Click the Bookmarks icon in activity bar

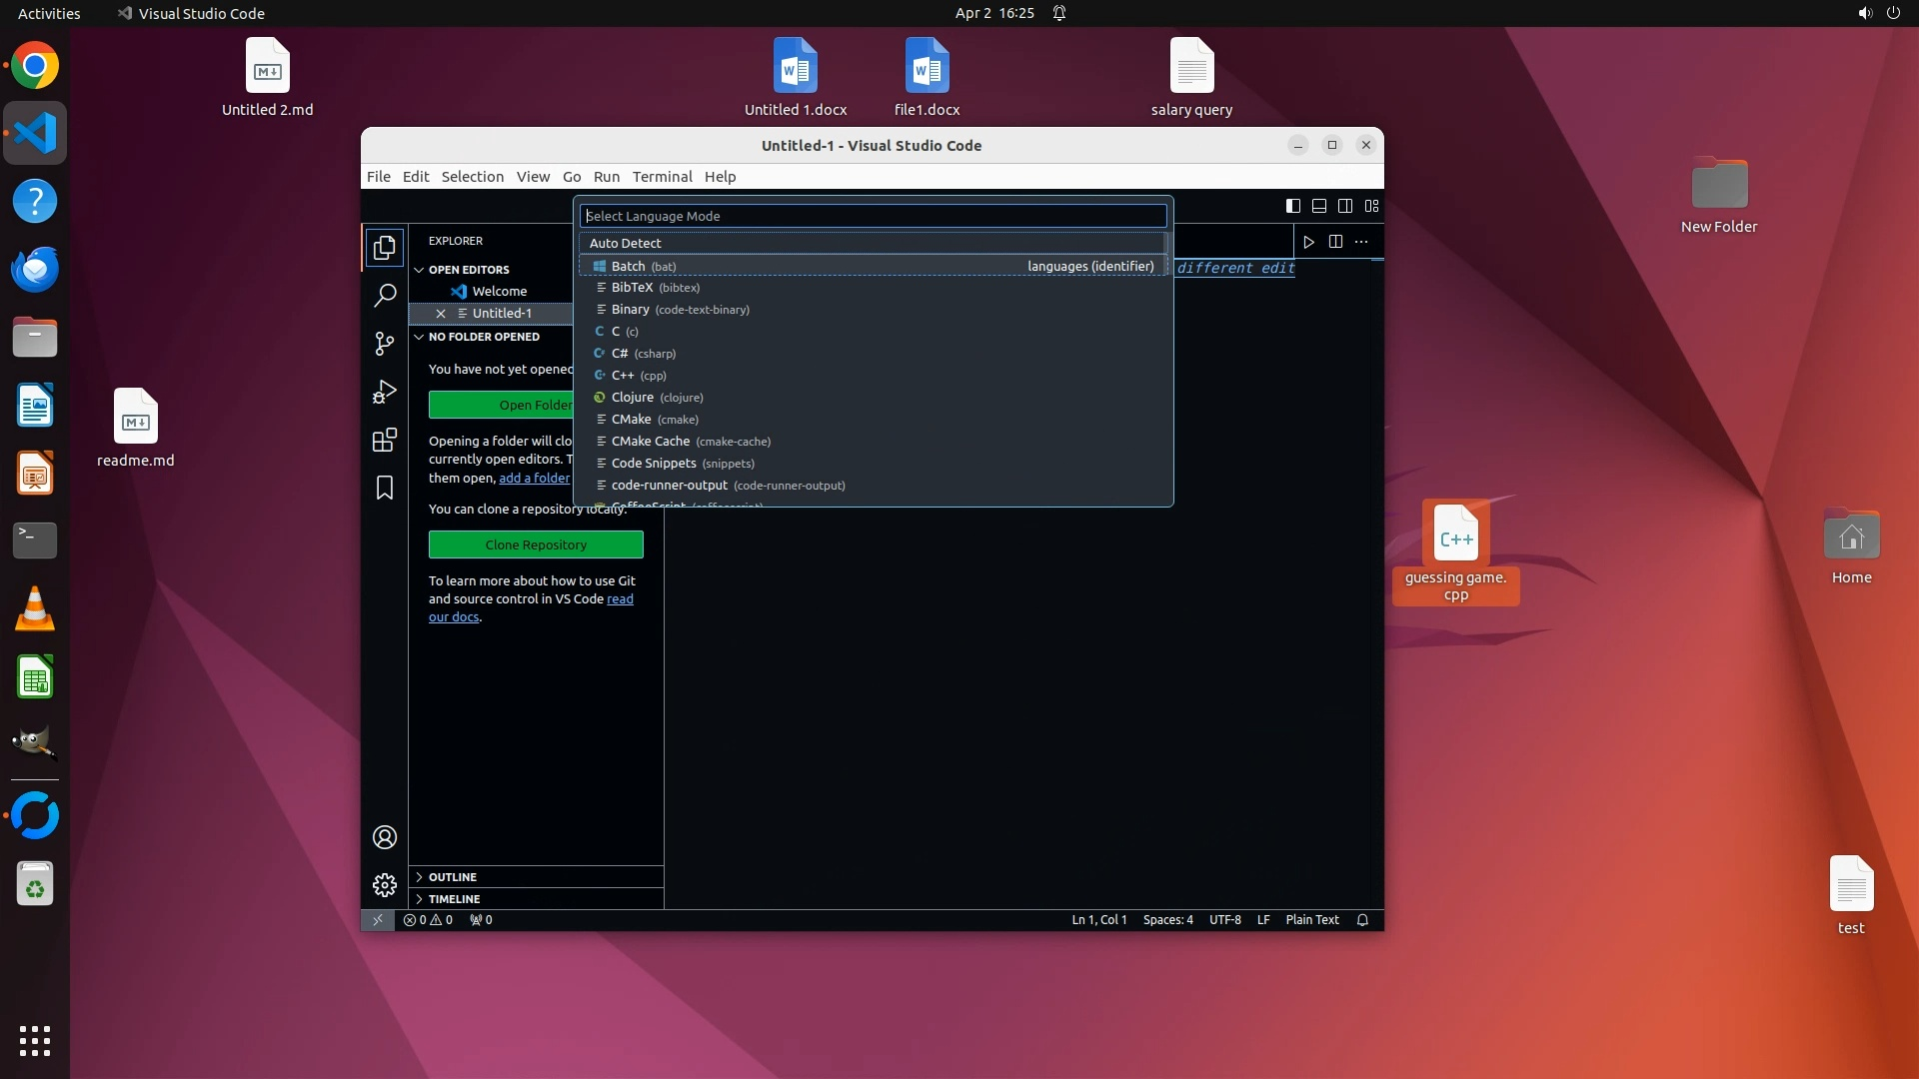pos(385,488)
